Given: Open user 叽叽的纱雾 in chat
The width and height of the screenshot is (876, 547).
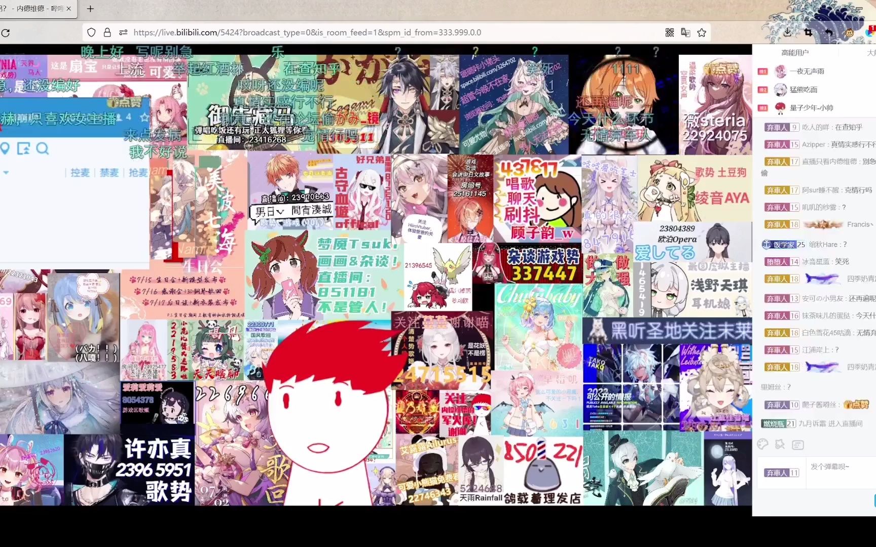Looking at the screenshot, I should 819,208.
